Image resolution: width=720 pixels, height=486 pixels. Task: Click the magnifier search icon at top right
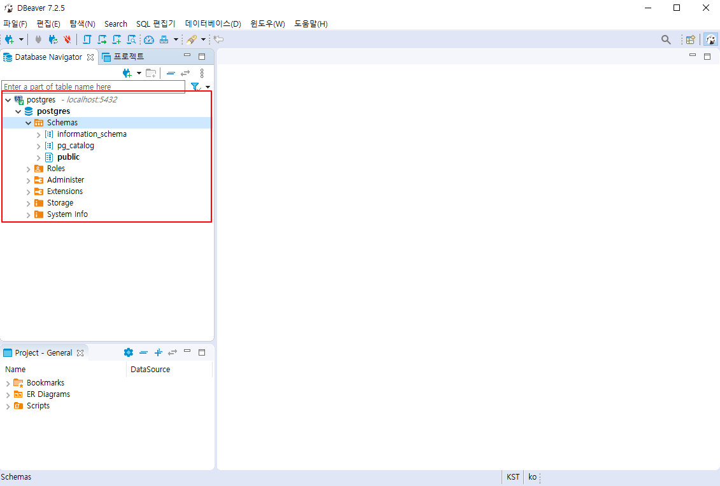pos(666,39)
